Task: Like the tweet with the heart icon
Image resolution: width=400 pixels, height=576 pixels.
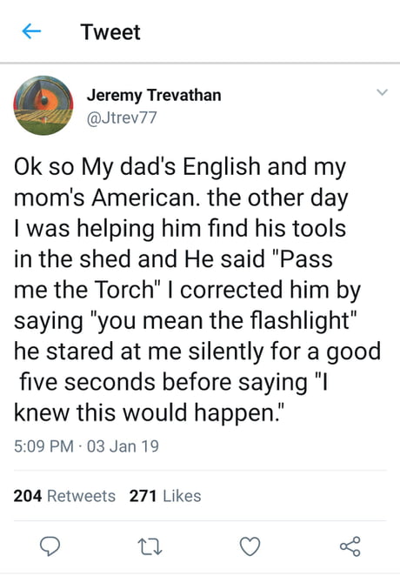Action: click(x=250, y=546)
